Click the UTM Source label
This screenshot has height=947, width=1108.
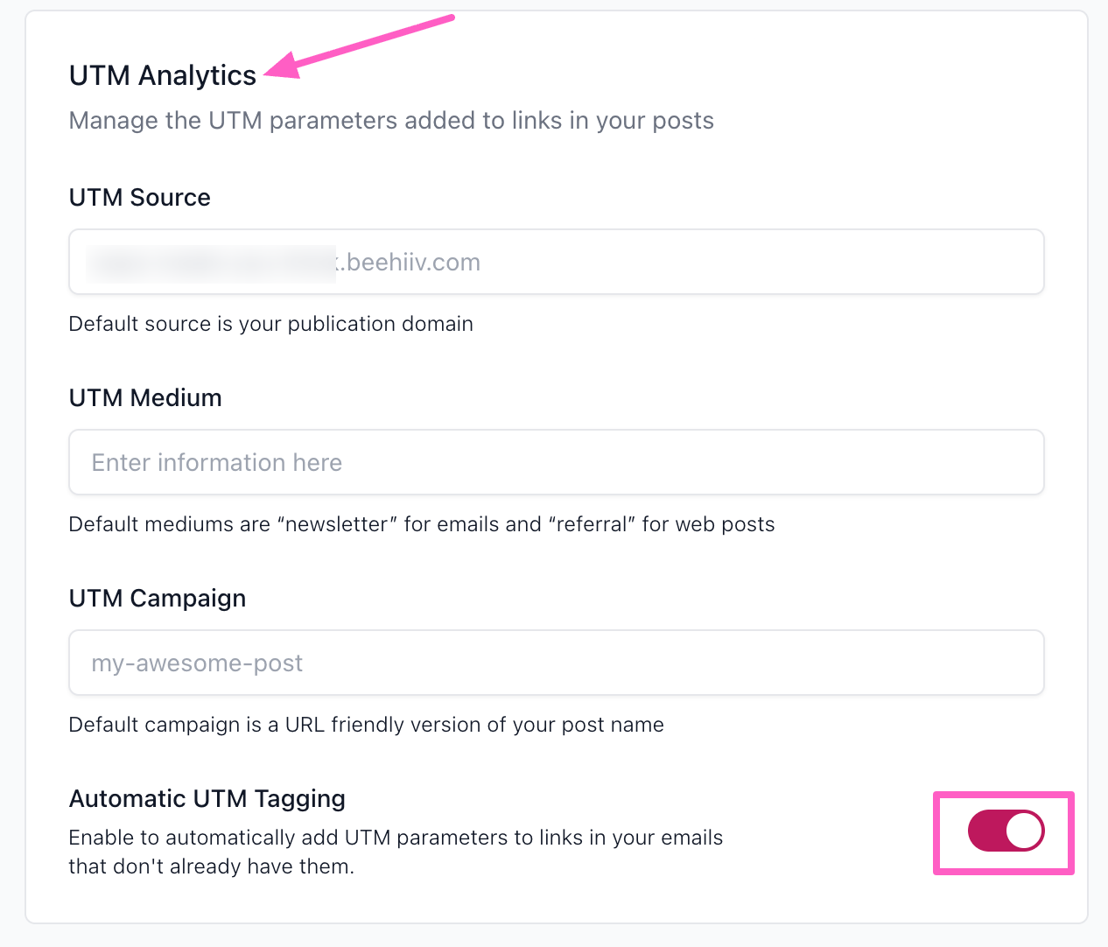140,197
